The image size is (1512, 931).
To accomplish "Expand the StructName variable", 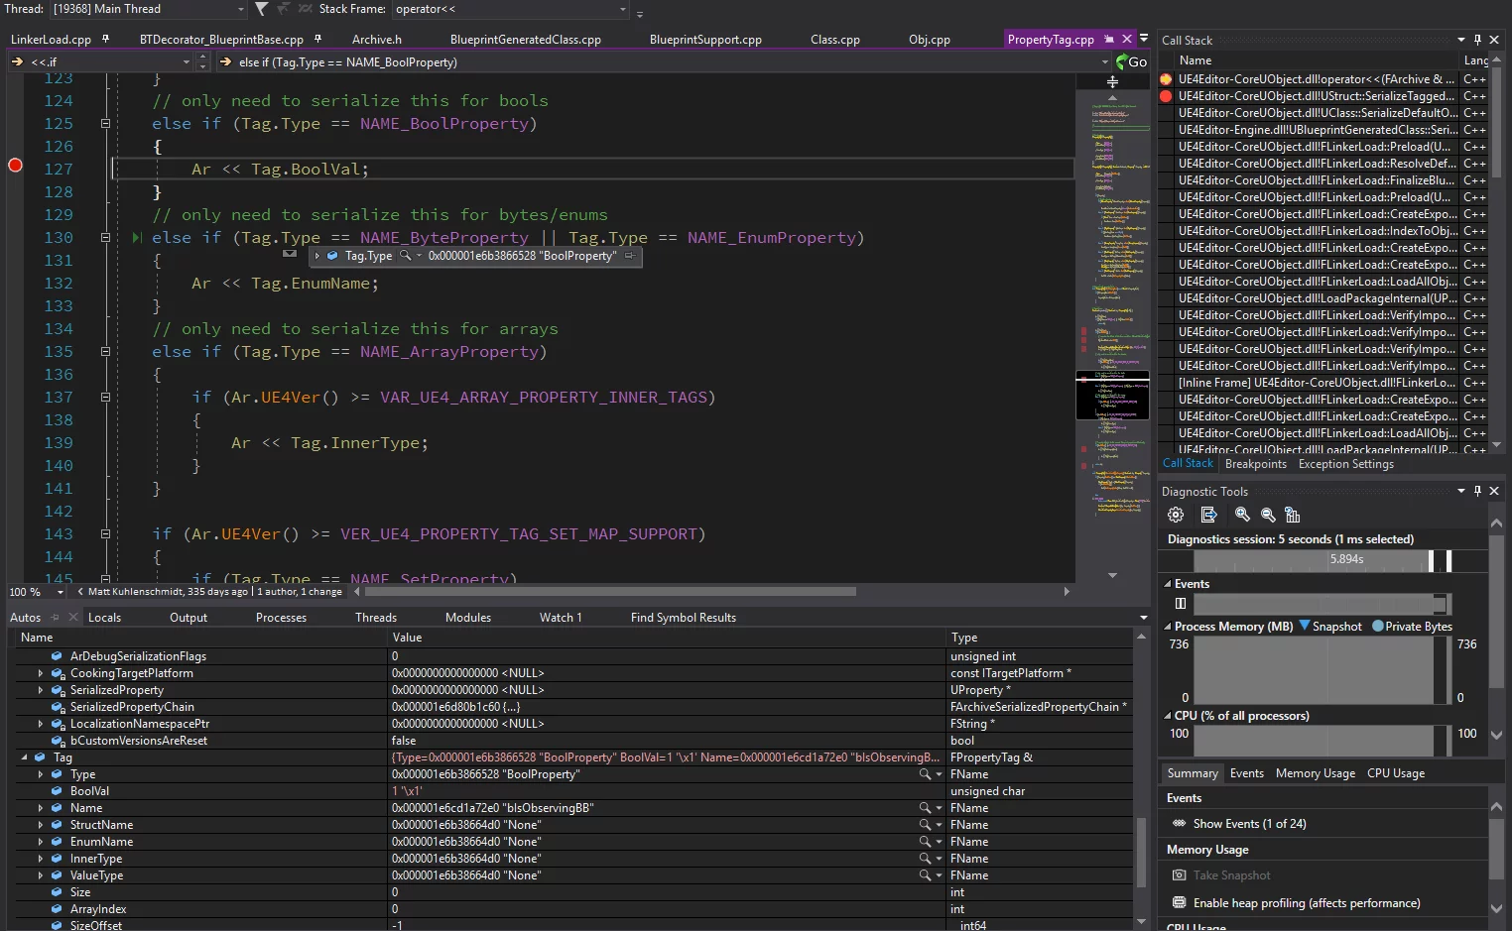I will (x=41, y=825).
